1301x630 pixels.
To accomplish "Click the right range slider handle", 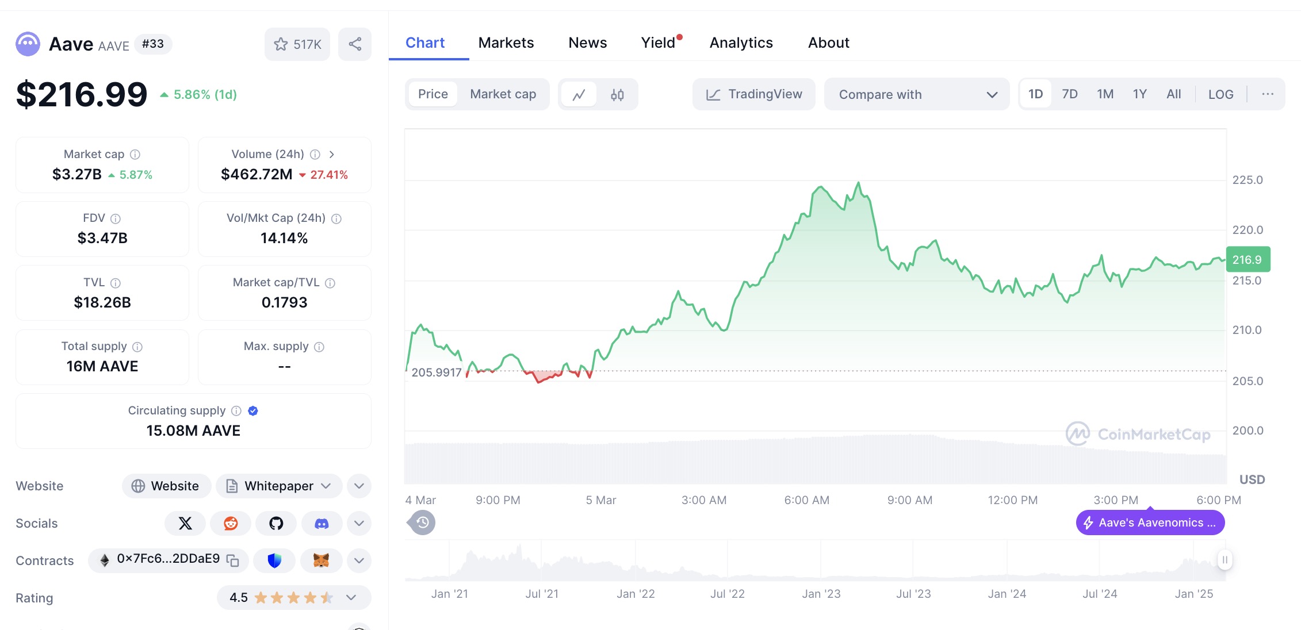I will [1225, 559].
